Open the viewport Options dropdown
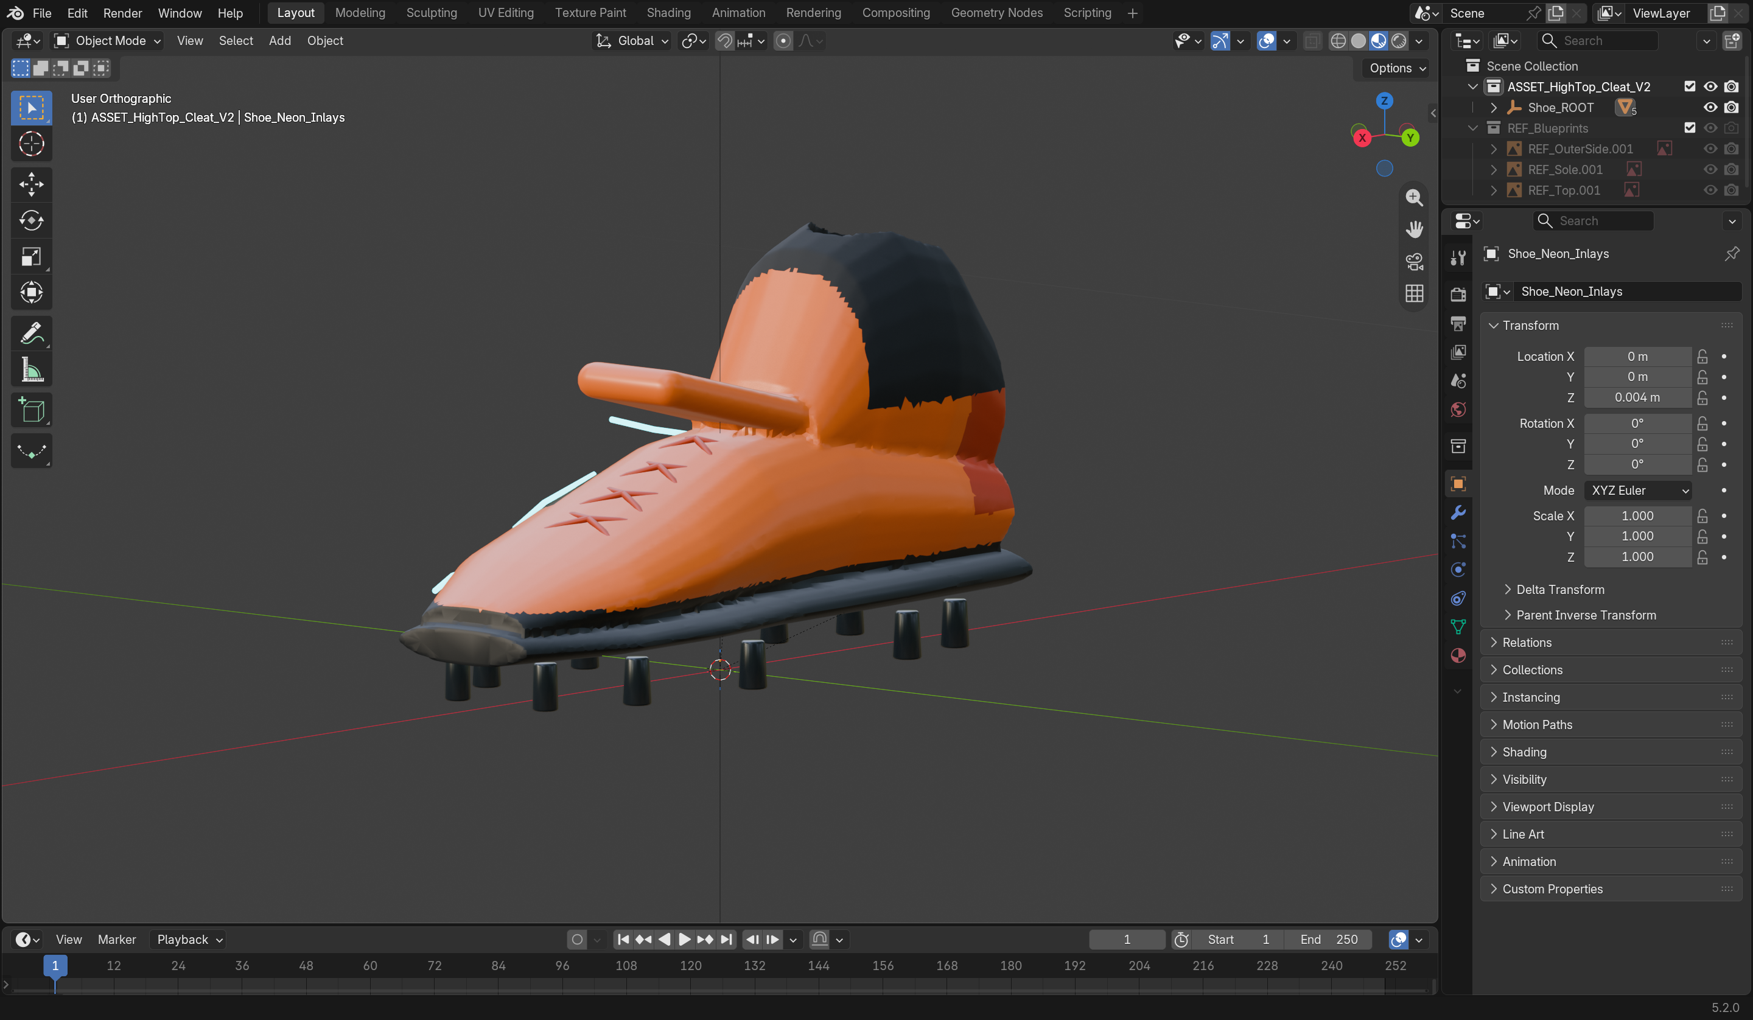Screen dimensions: 1753x1020 1398,68
